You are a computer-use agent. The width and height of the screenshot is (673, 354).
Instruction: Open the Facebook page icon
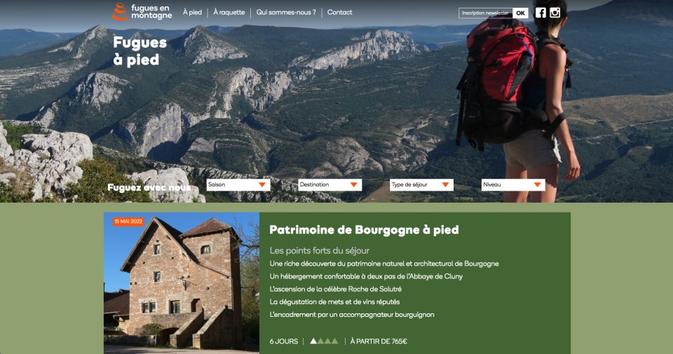point(541,13)
